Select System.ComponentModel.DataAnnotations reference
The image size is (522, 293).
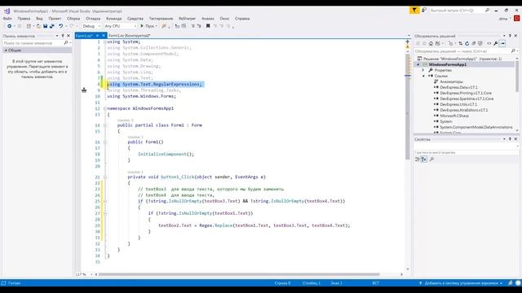(x=476, y=127)
